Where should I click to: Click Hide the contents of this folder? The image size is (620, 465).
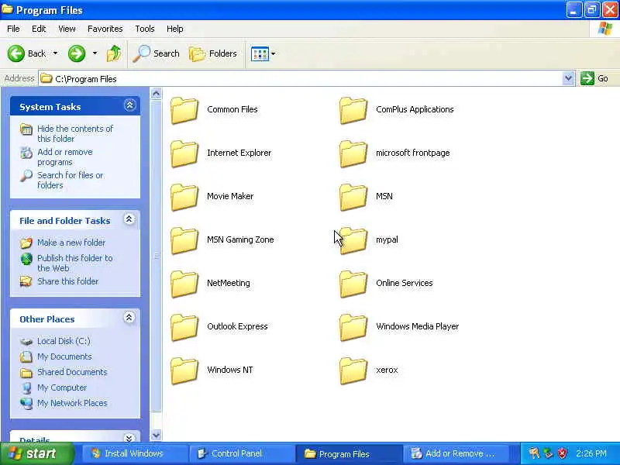click(75, 133)
